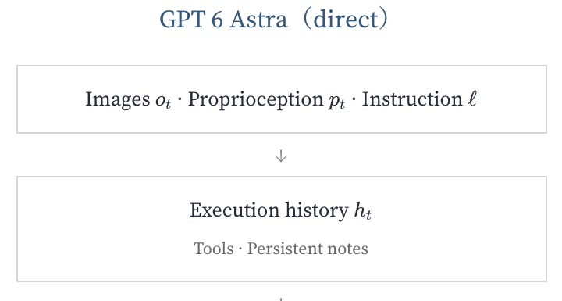Select the "Persistent notes" sublabel
The width and height of the screenshot is (562, 301).
point(308,249)
